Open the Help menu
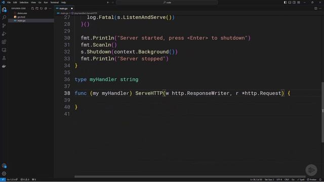Viewport: 324px width, 182px height. click(63, 3)
